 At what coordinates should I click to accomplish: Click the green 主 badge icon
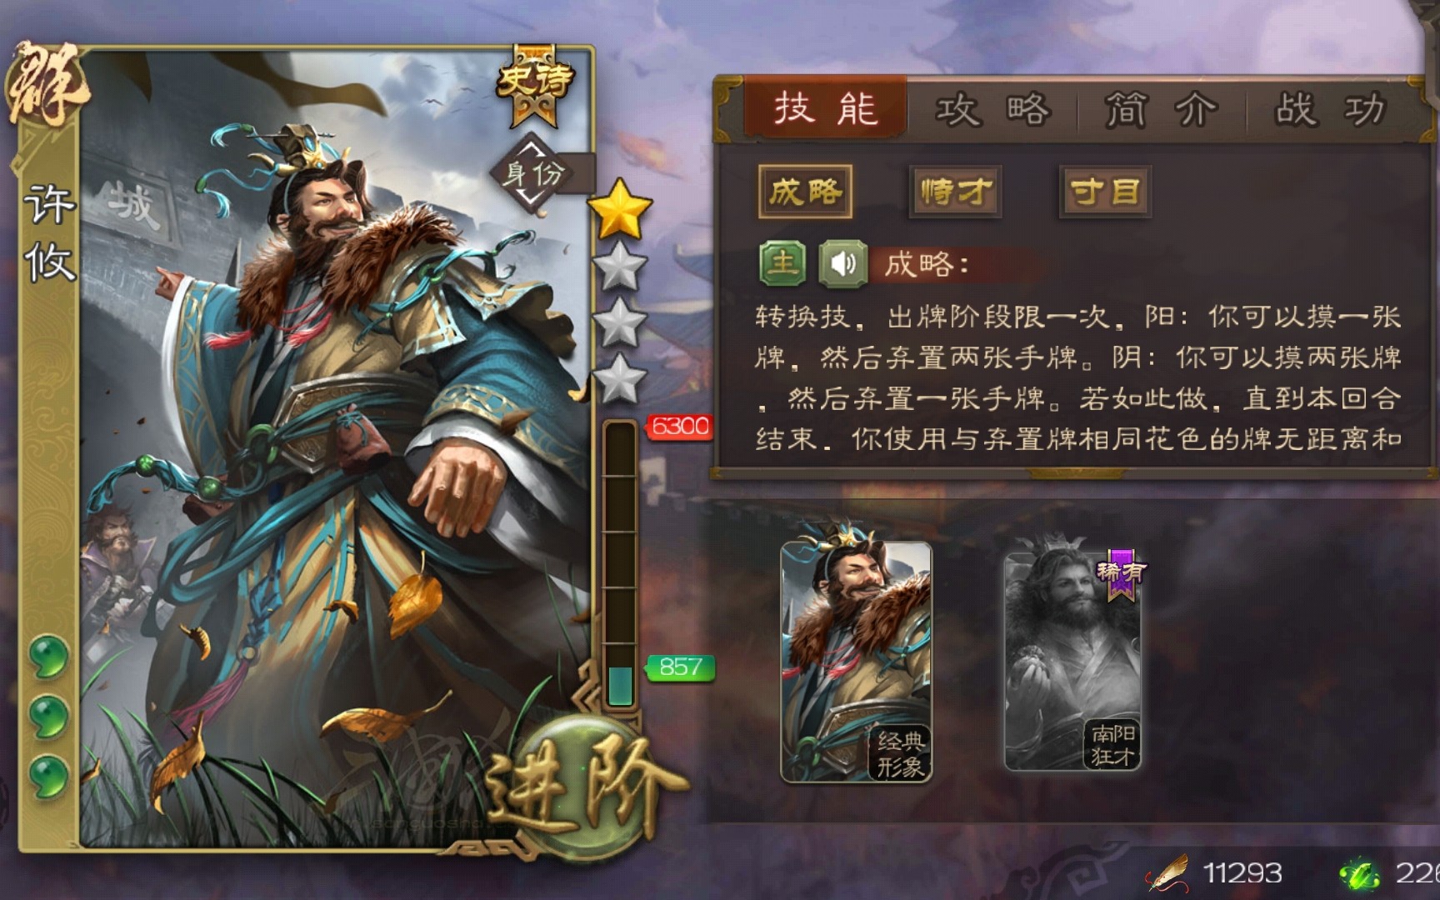[x=782, y=264]
